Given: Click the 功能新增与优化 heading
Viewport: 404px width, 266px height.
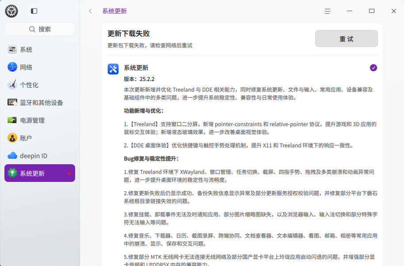Looking at the screenshot, I should 144,111.
